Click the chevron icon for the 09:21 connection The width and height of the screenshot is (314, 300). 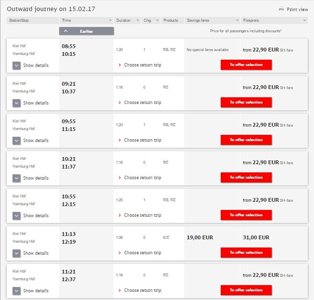pos(17,103)
